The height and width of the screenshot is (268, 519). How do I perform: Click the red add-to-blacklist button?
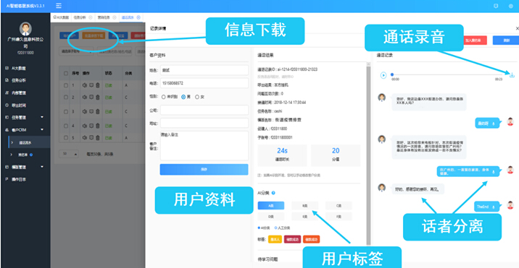coord(476,40)
